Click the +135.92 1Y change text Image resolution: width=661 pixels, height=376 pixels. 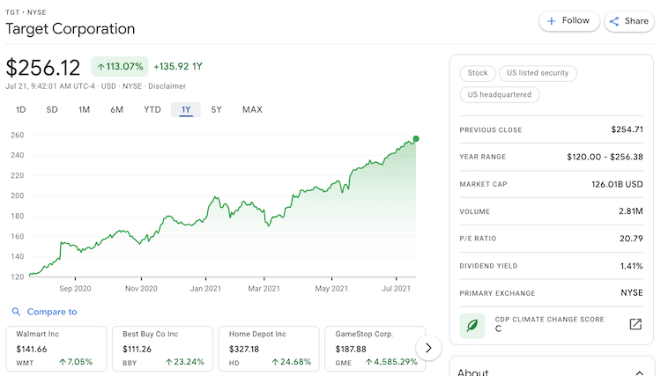tap(178, 67)
